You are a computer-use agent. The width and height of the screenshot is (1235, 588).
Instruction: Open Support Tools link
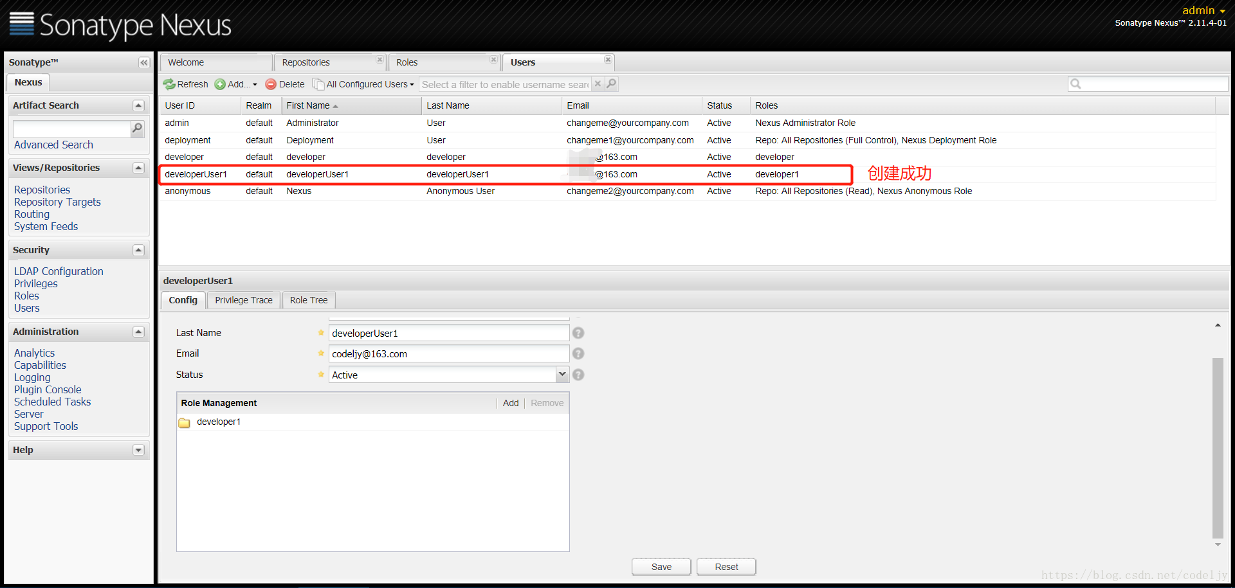point(46,426)
